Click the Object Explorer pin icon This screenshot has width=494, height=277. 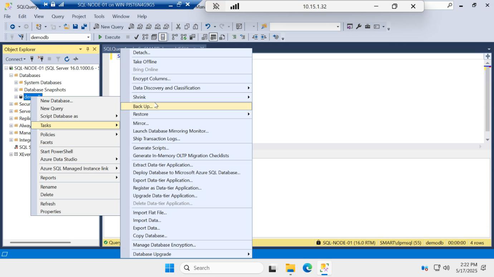[x=88, y=49]
